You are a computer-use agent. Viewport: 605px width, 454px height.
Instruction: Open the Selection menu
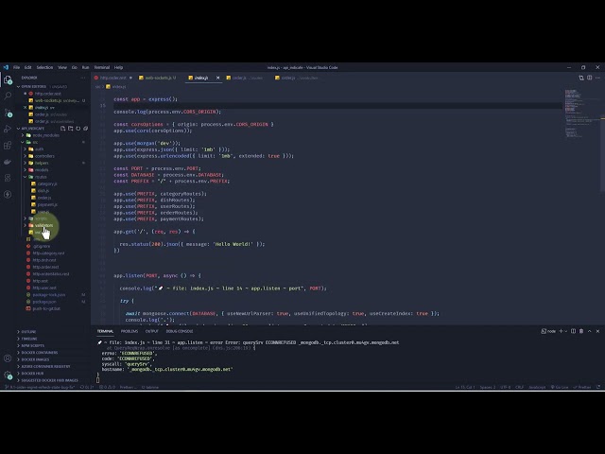click(x=44, y=67)
